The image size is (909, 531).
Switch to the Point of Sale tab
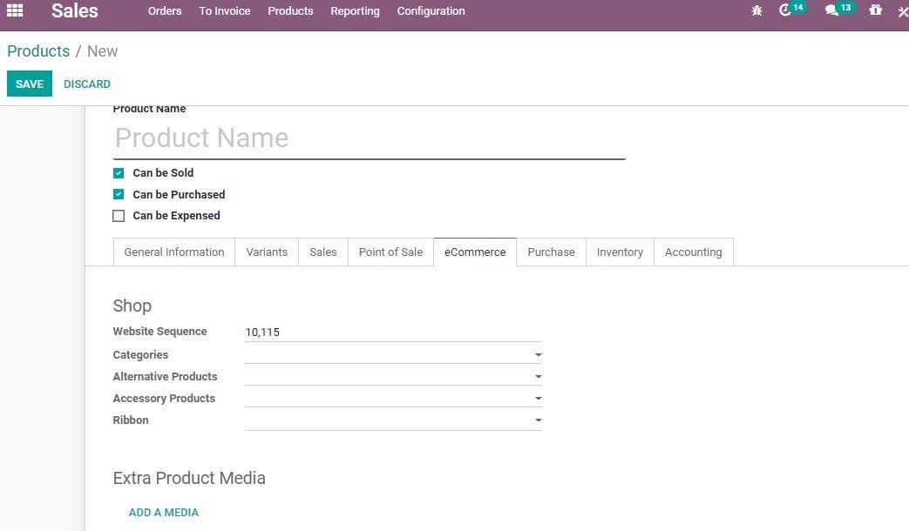tap(390, 252)
